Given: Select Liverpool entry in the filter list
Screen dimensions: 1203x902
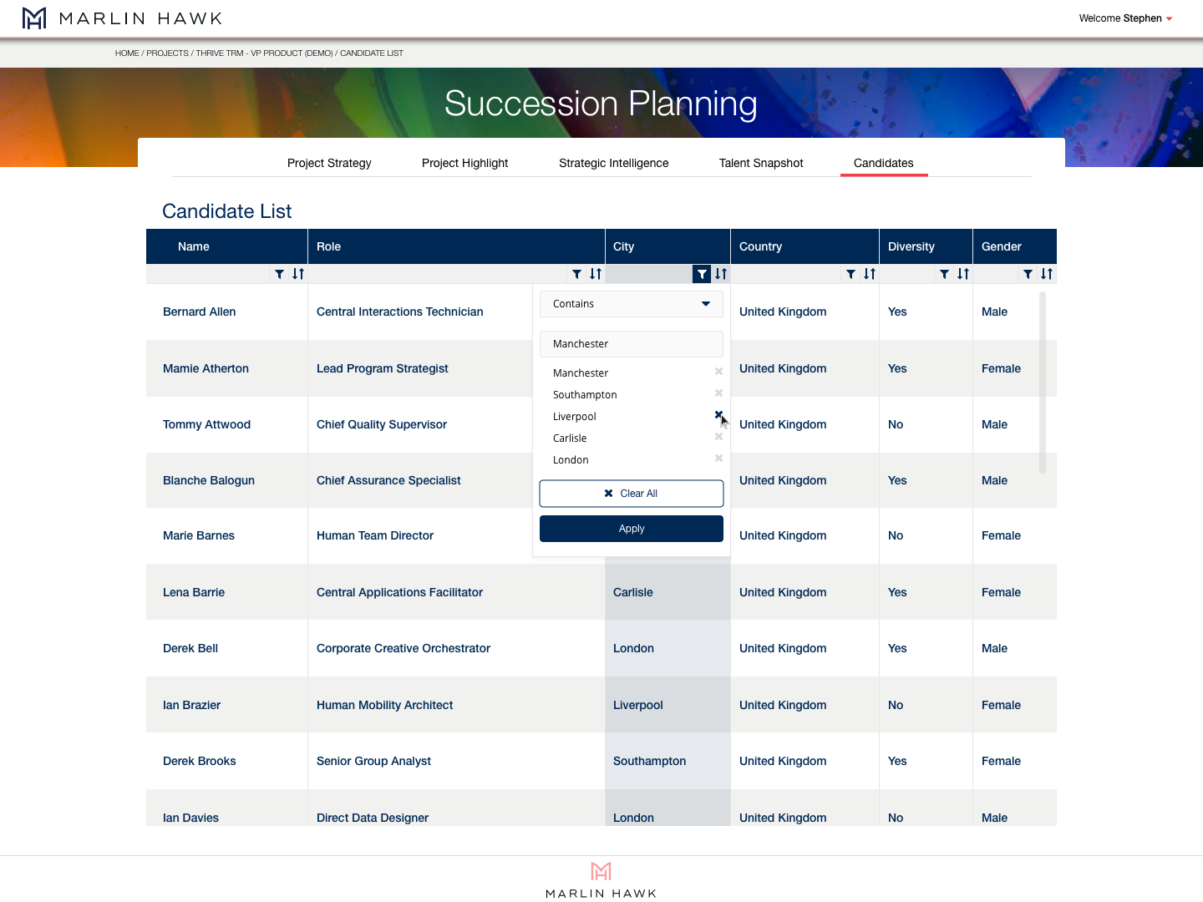Looking at the screenshot, I should pos(575,417).
